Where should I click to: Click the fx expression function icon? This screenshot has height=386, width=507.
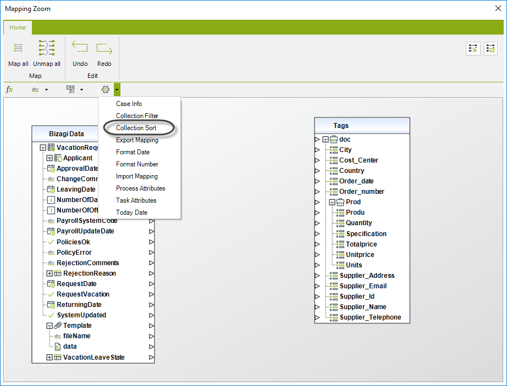pyautogui.click(x=10, y=89)
